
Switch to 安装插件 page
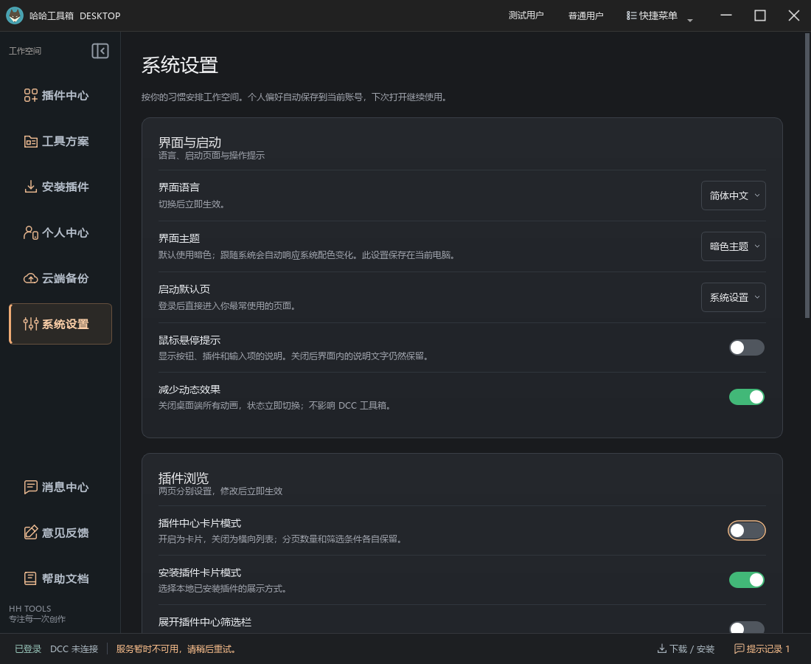click(60, 187)
